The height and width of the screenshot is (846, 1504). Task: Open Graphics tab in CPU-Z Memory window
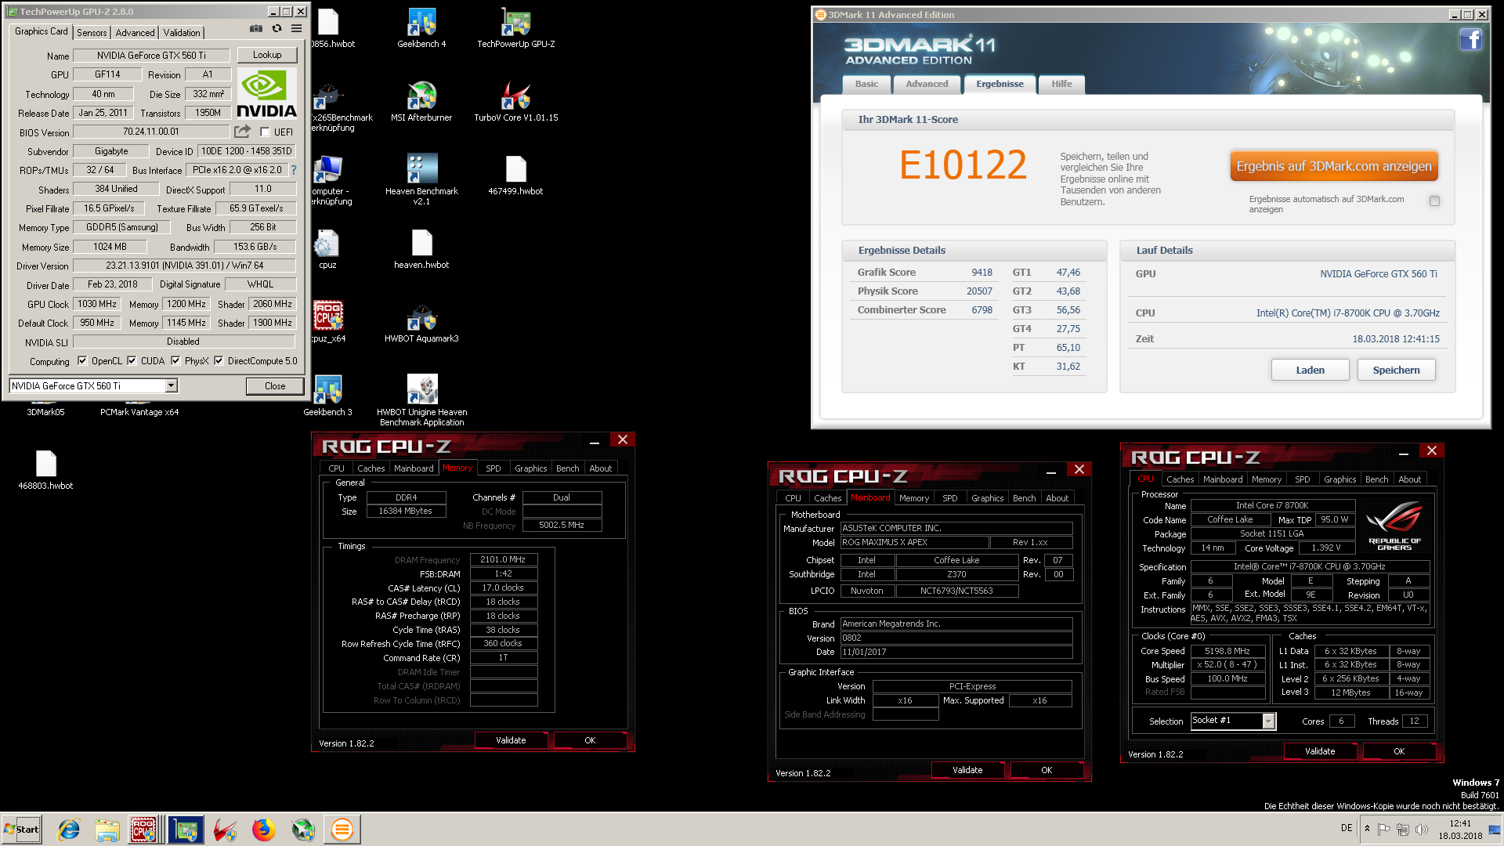pyautogui.click(x=530, y=468)
